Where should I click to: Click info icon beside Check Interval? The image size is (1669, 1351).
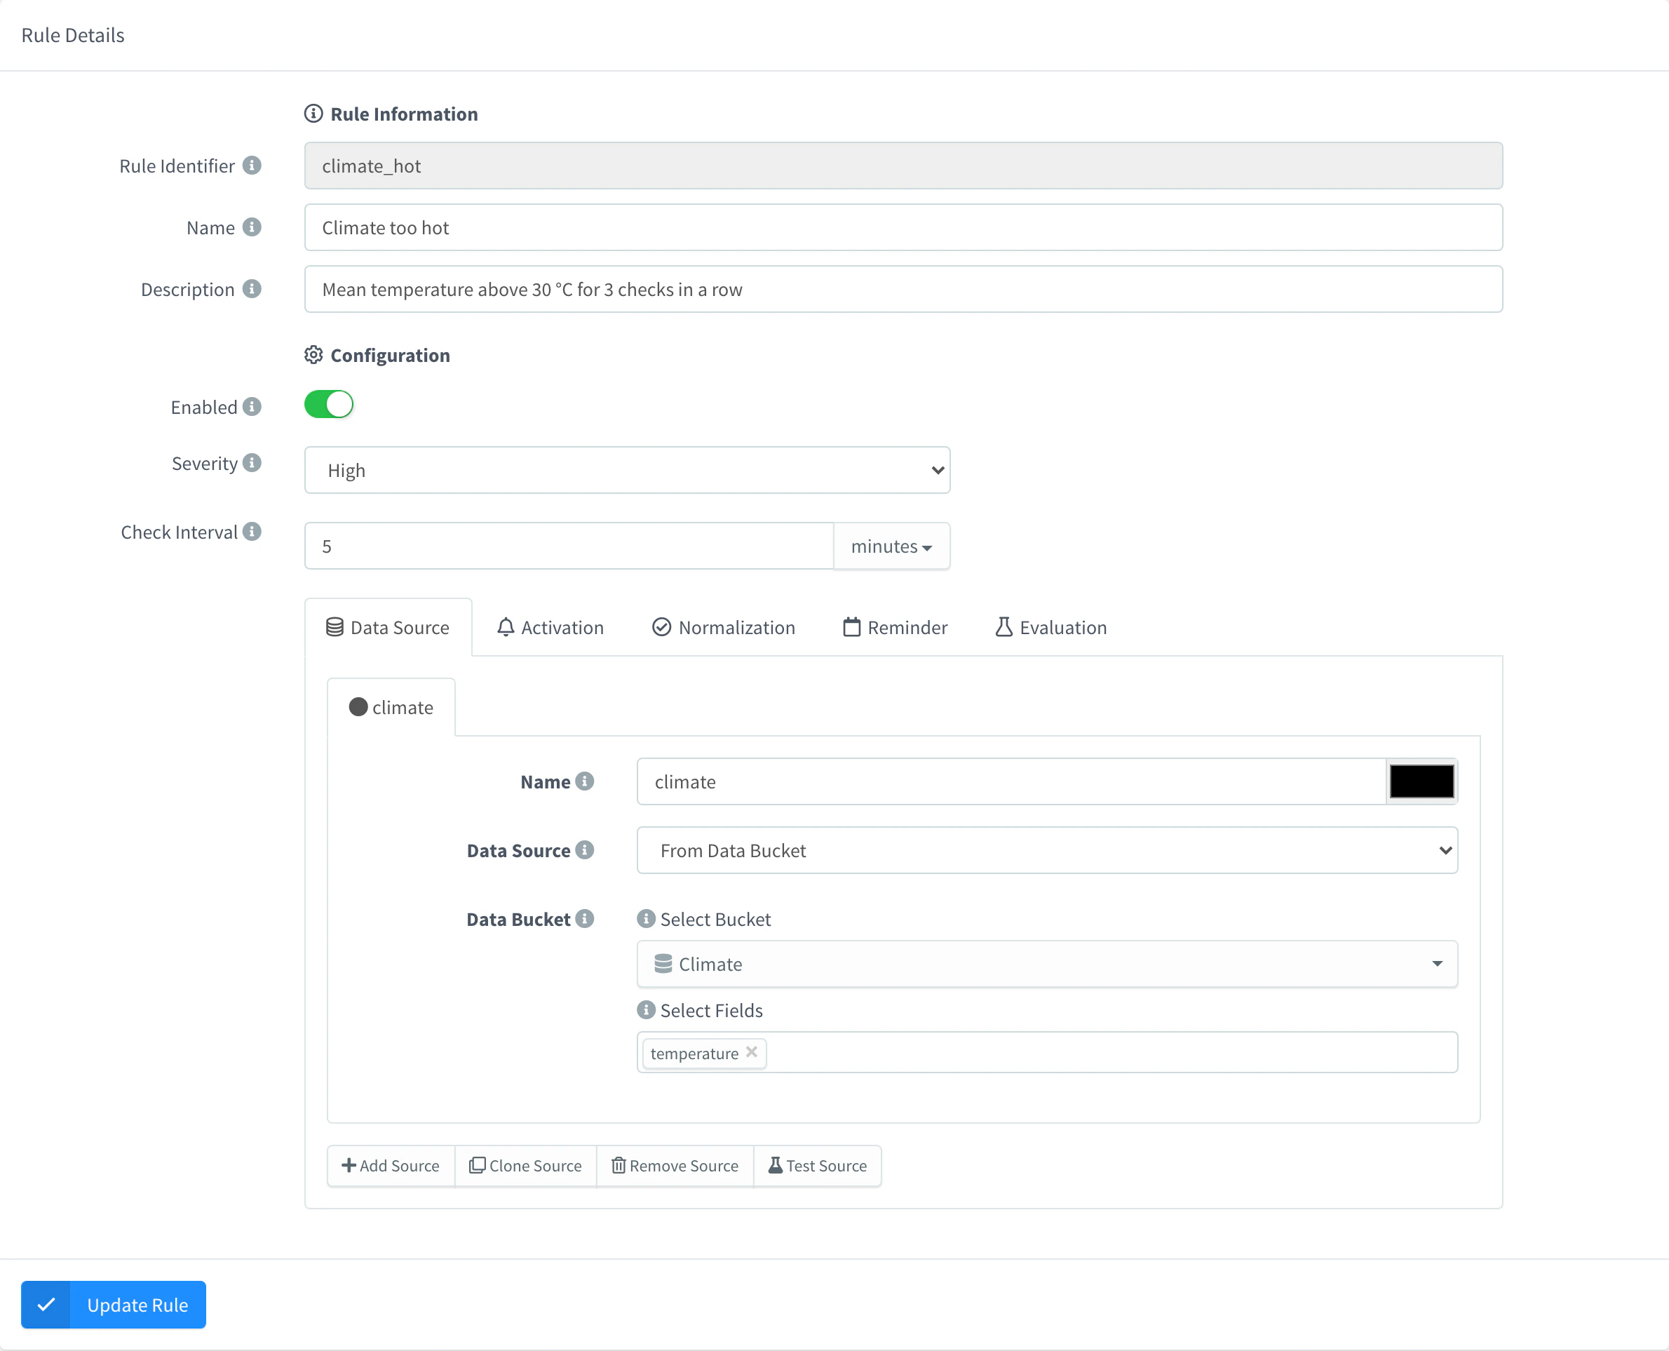[251, 531]
